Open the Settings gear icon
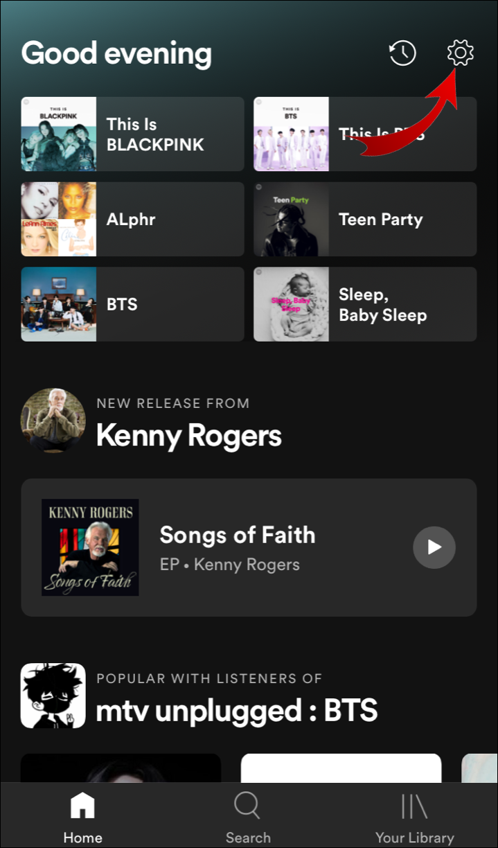The width and height of the screenshot is (498, 848). tap(460, 53)
